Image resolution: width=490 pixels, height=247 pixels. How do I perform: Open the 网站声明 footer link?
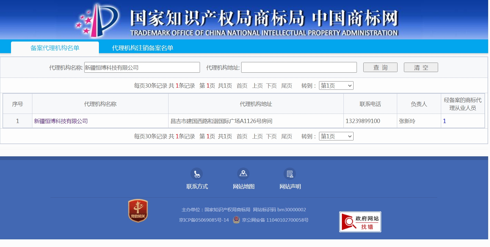pyautogui.click(x=290, y=187)
